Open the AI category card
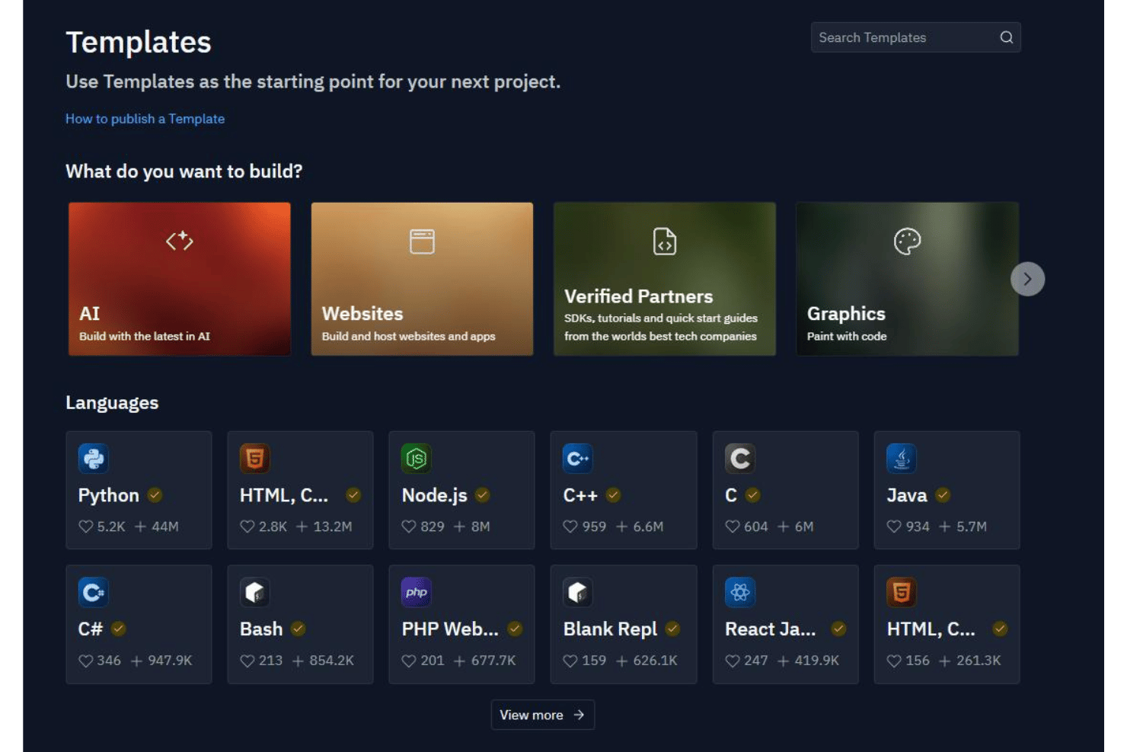 click(x=180, y=279)
